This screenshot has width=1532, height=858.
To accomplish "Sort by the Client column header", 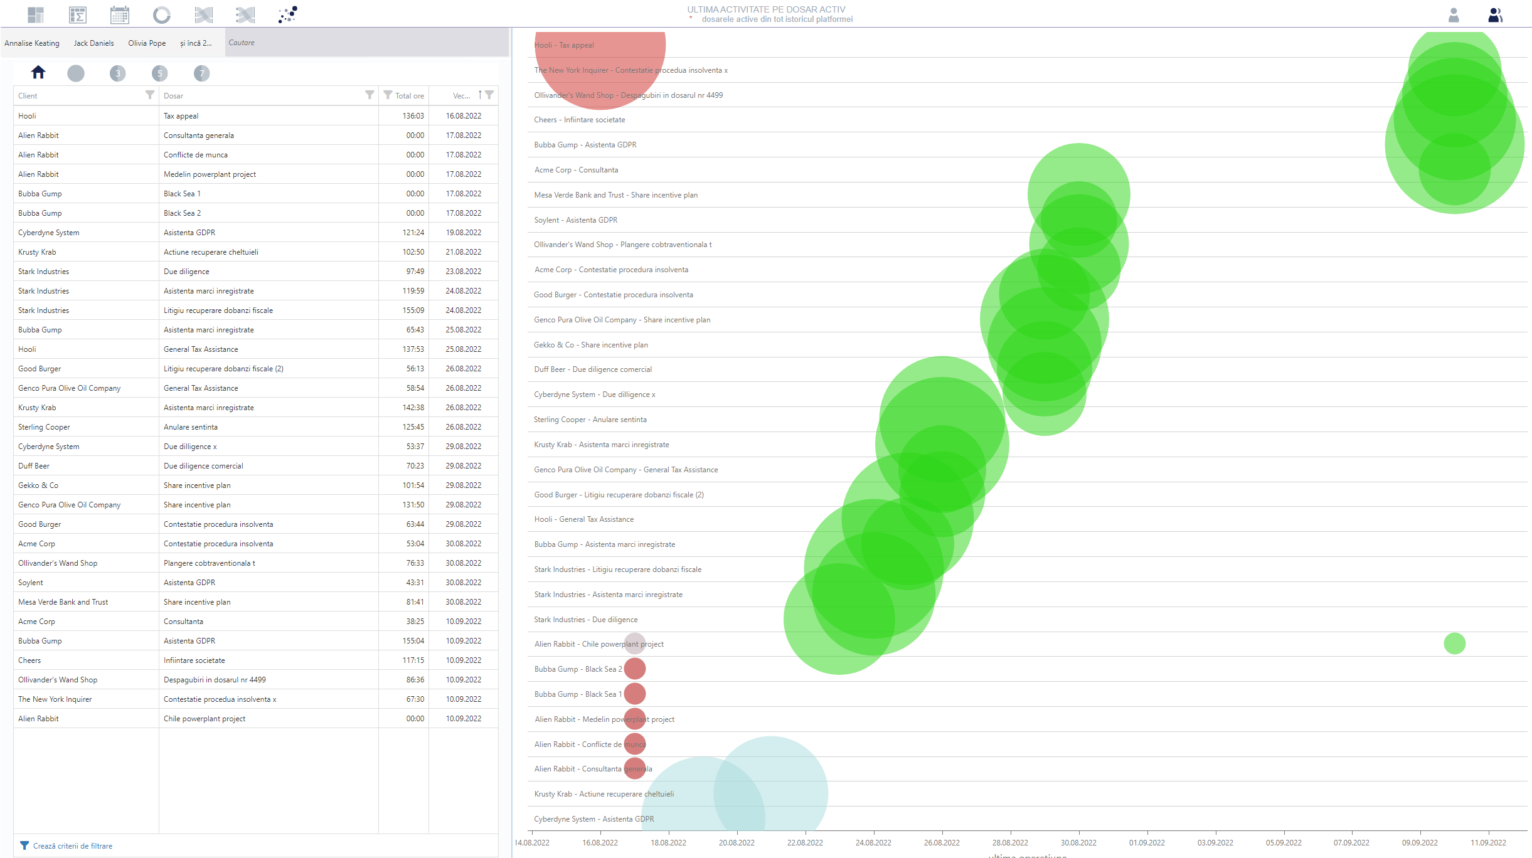I will pyautogui.click(x=28, y=96).
